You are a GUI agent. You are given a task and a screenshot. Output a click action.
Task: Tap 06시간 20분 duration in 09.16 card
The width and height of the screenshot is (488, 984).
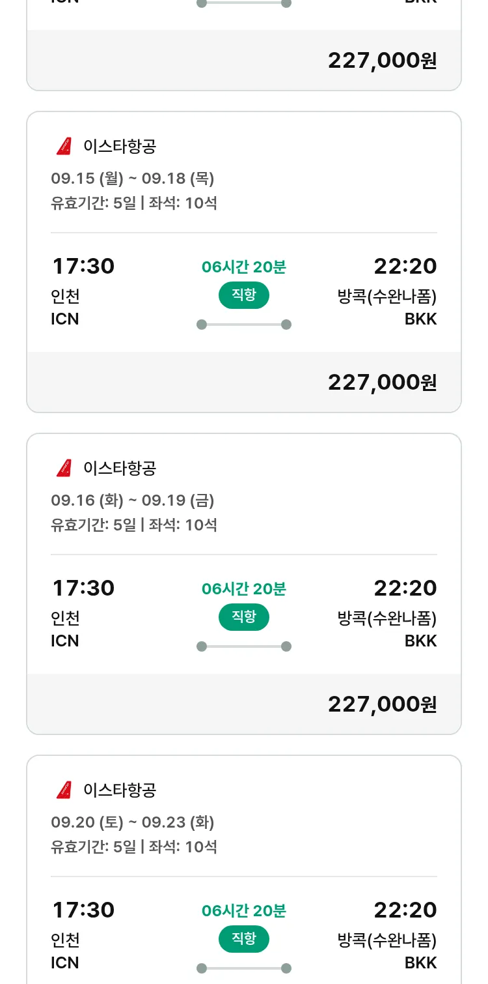click(244, 589)
